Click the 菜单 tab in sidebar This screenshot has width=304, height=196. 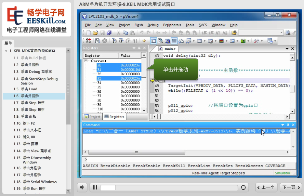point(8,43)
